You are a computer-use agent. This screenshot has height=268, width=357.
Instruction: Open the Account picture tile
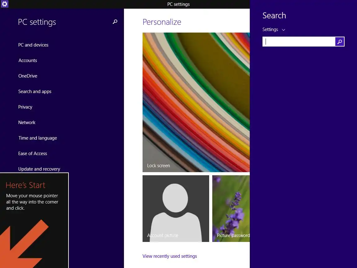(176, 208)
